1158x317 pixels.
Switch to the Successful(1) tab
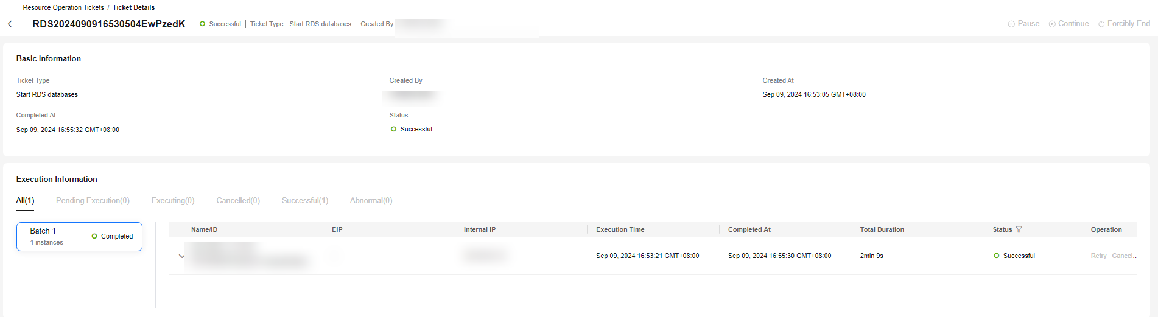click(305, 200)
